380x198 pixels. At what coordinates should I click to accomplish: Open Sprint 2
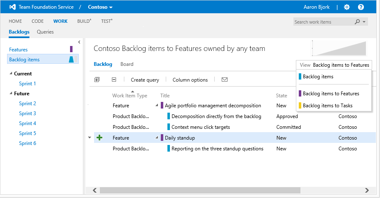click(x=27, y=104)
